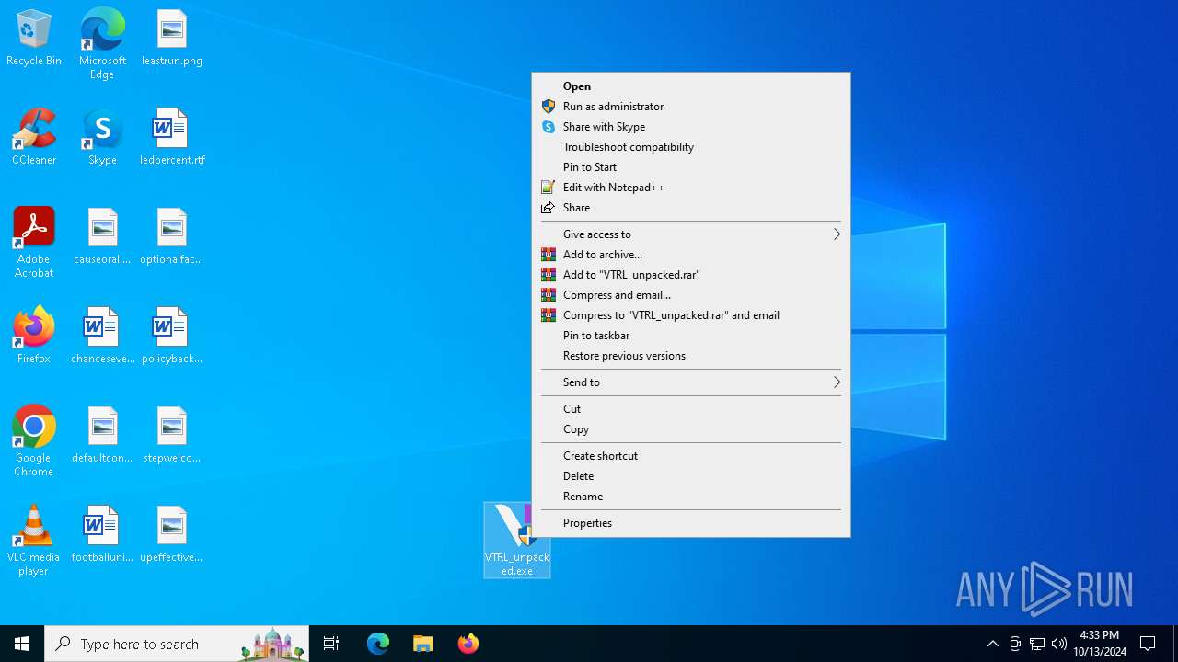Select the causeoral image file icon
The height and width of the screenshot is (662, 1178).
(x=102, y=237)
